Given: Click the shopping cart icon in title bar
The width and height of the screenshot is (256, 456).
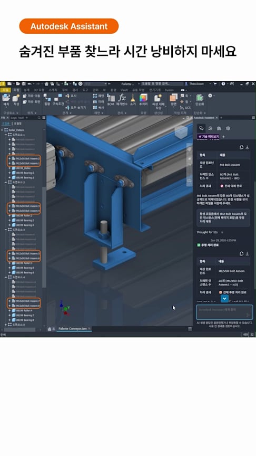Looking at the screenshot, I should [215, 84].
